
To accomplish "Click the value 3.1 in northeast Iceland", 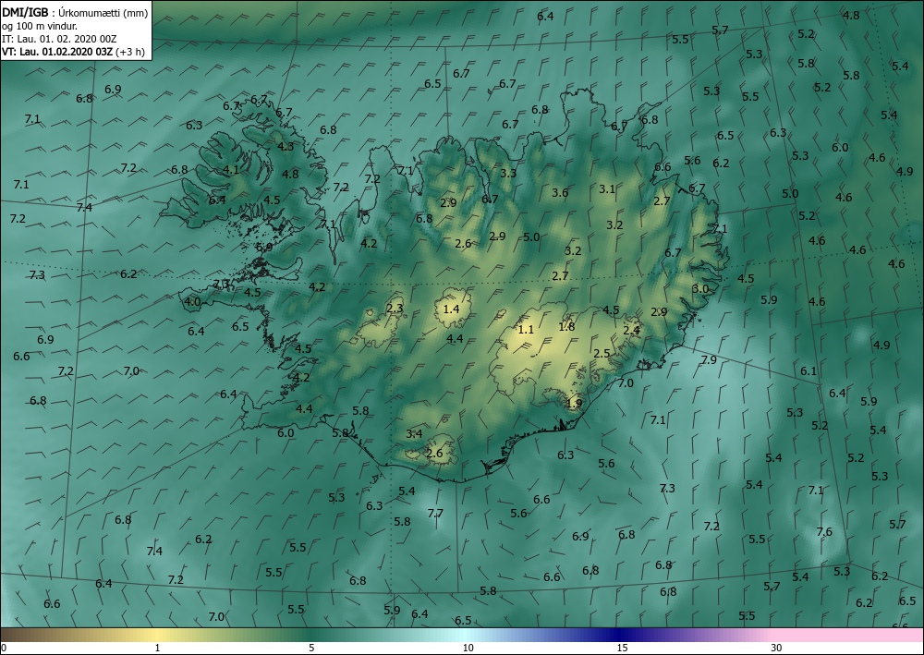I will click(608, 189).
